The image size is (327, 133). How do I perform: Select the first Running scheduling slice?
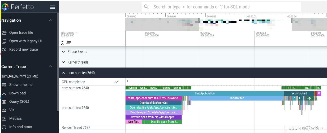tap(132, 88)
